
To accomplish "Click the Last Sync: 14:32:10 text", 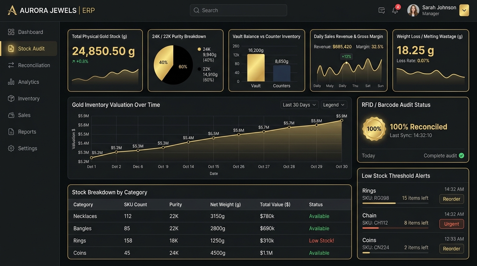I will point(411,135).
